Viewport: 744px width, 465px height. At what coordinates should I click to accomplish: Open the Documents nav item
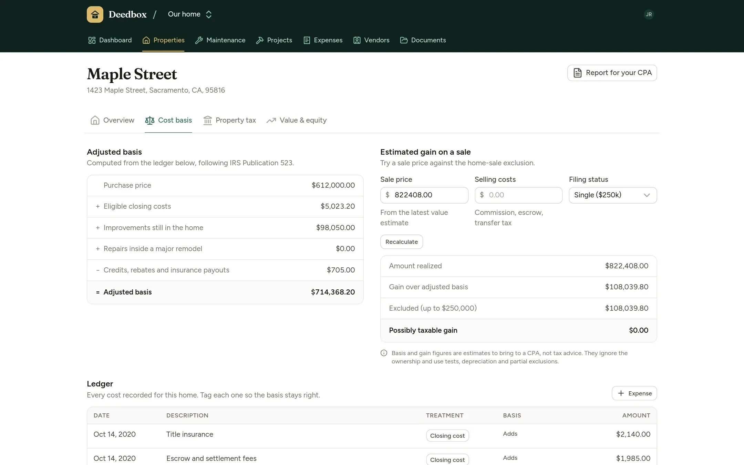tap(423, 40)
